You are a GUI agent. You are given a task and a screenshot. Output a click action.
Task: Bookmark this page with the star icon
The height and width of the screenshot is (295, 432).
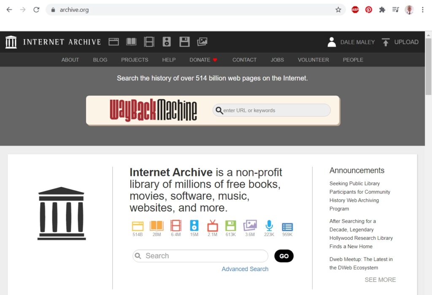pos(338,10)
